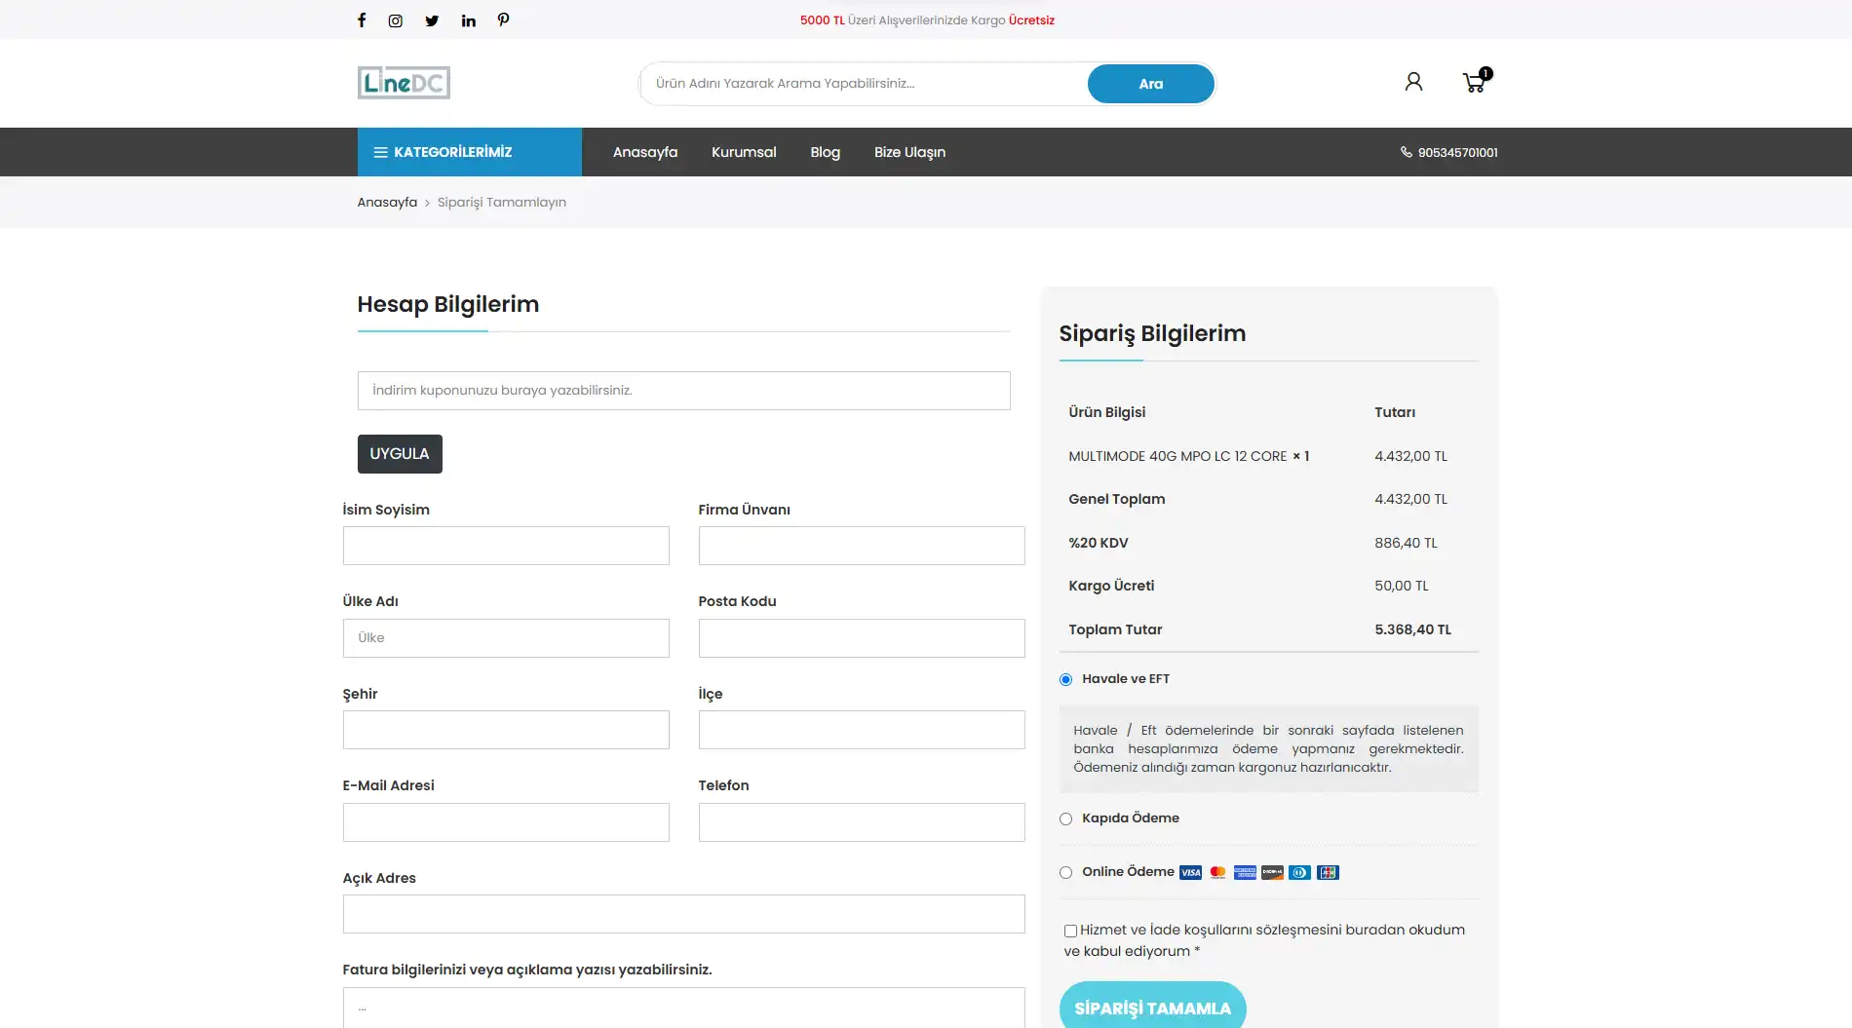Click the Pinterest icon
The image size is (1852, 1028).
click(x=503, y=20)
